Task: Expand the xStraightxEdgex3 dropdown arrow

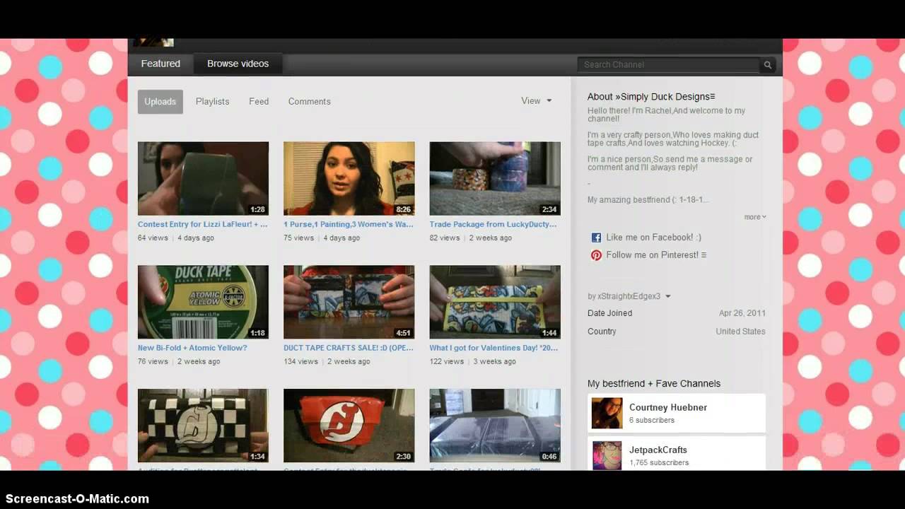Action: coord(668,296)
